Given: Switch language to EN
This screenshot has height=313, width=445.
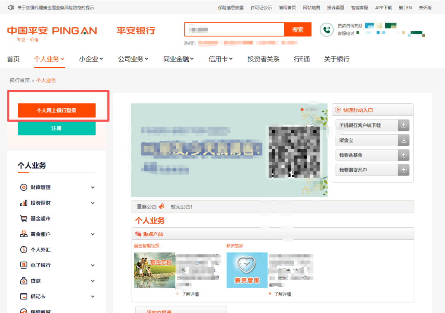Looking at the screenshot, I should [409, 8].
